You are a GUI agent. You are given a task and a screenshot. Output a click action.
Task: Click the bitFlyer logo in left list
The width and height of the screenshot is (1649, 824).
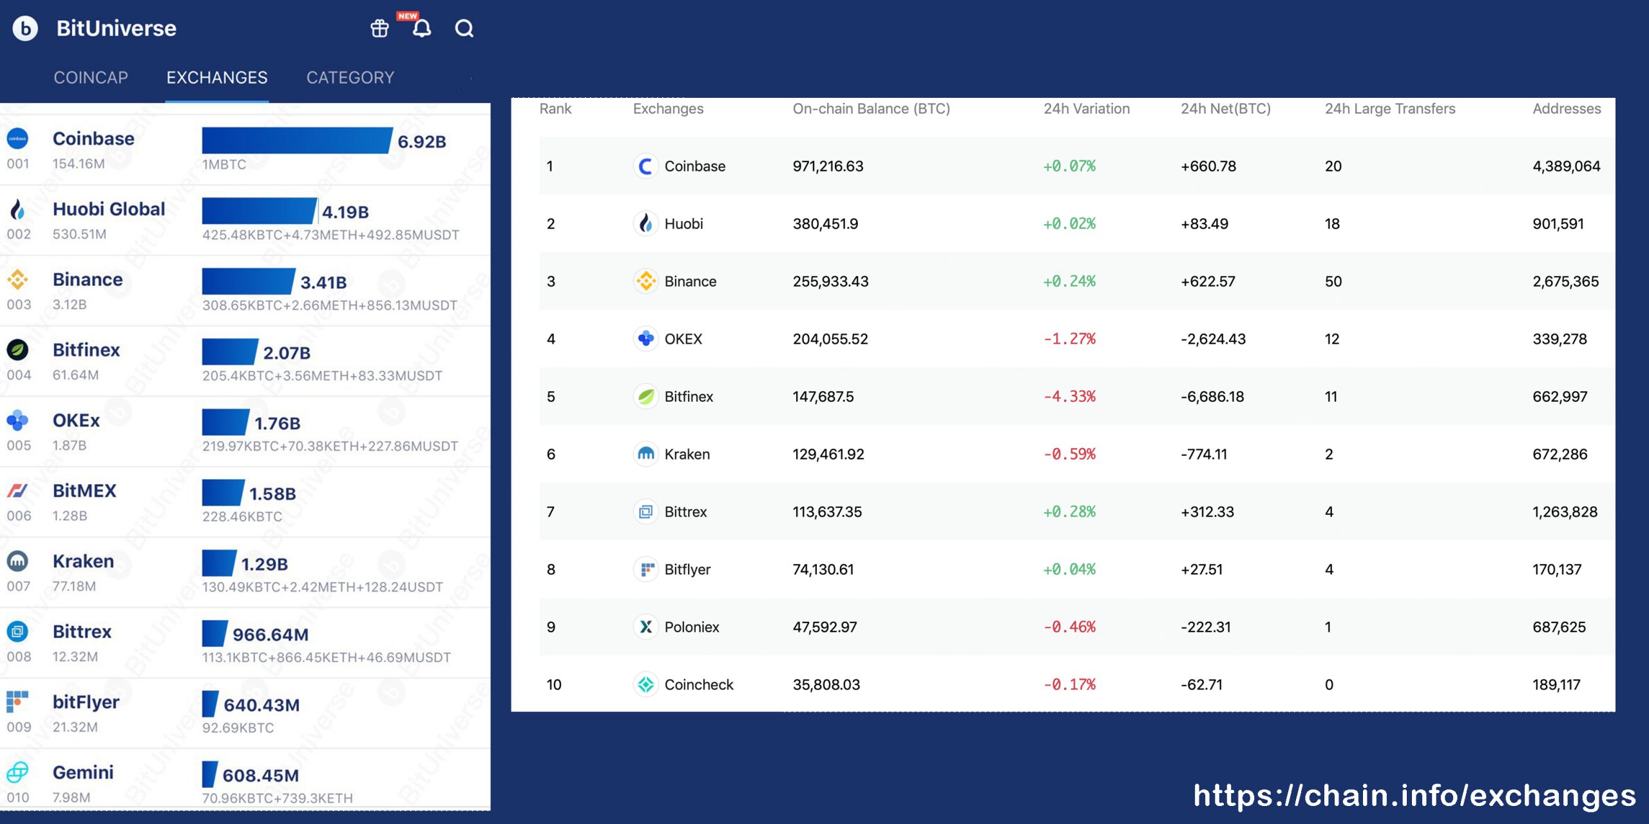pyautogui.click(x=17, y=702)
